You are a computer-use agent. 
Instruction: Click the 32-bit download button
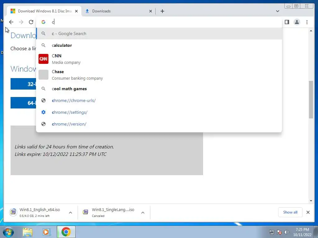pos(23,84)
